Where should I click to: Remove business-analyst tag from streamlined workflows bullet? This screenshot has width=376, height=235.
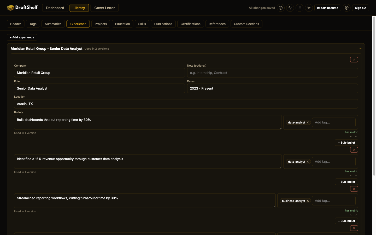click(308, 201)
